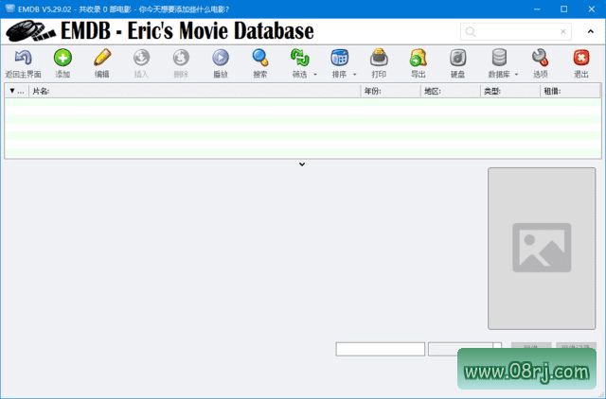Add a movie with the green 添加 icon

(x=62, y=58)
